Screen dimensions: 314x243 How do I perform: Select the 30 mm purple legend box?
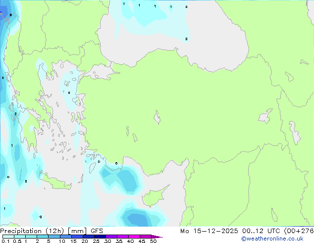(111, 237)
